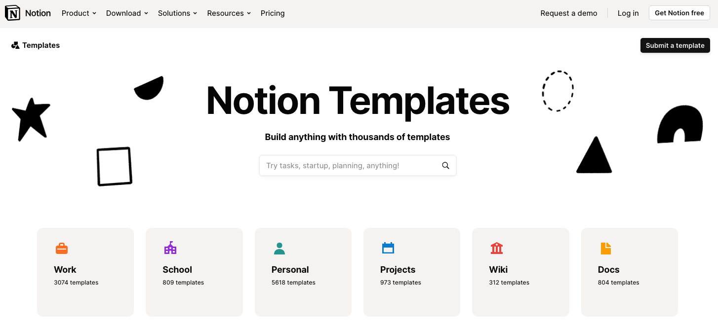Click the Templates shapes icon

pos(15,45)
